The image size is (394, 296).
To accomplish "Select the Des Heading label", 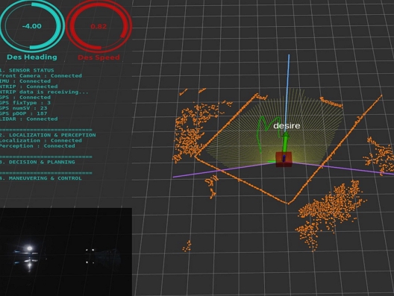I will (32, 57).
